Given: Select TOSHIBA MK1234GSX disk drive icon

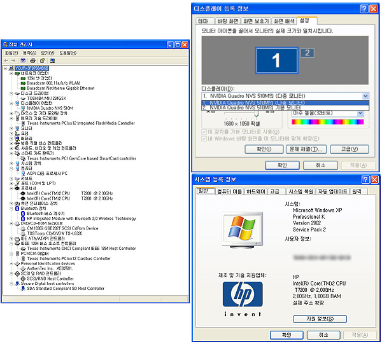Looking at the screenshot, I should point(23,99).
